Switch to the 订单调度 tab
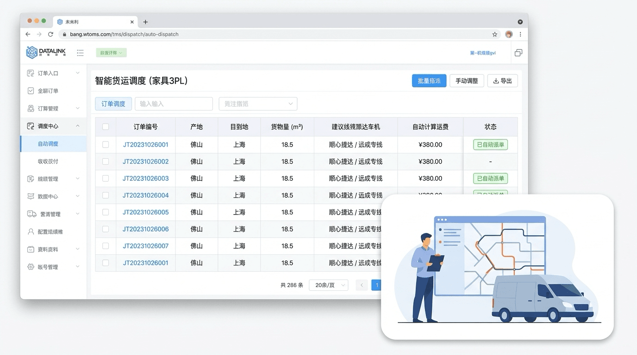 coord(113,104)
